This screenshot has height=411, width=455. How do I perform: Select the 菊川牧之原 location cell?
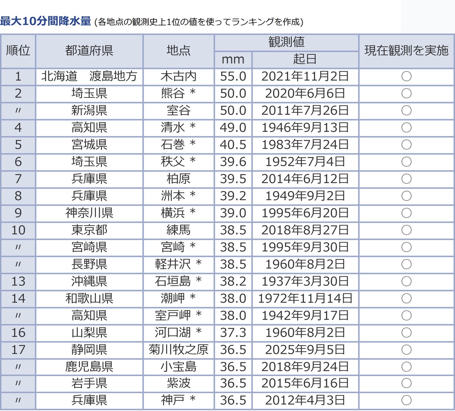pyautogui.click(x=179, y=350)
